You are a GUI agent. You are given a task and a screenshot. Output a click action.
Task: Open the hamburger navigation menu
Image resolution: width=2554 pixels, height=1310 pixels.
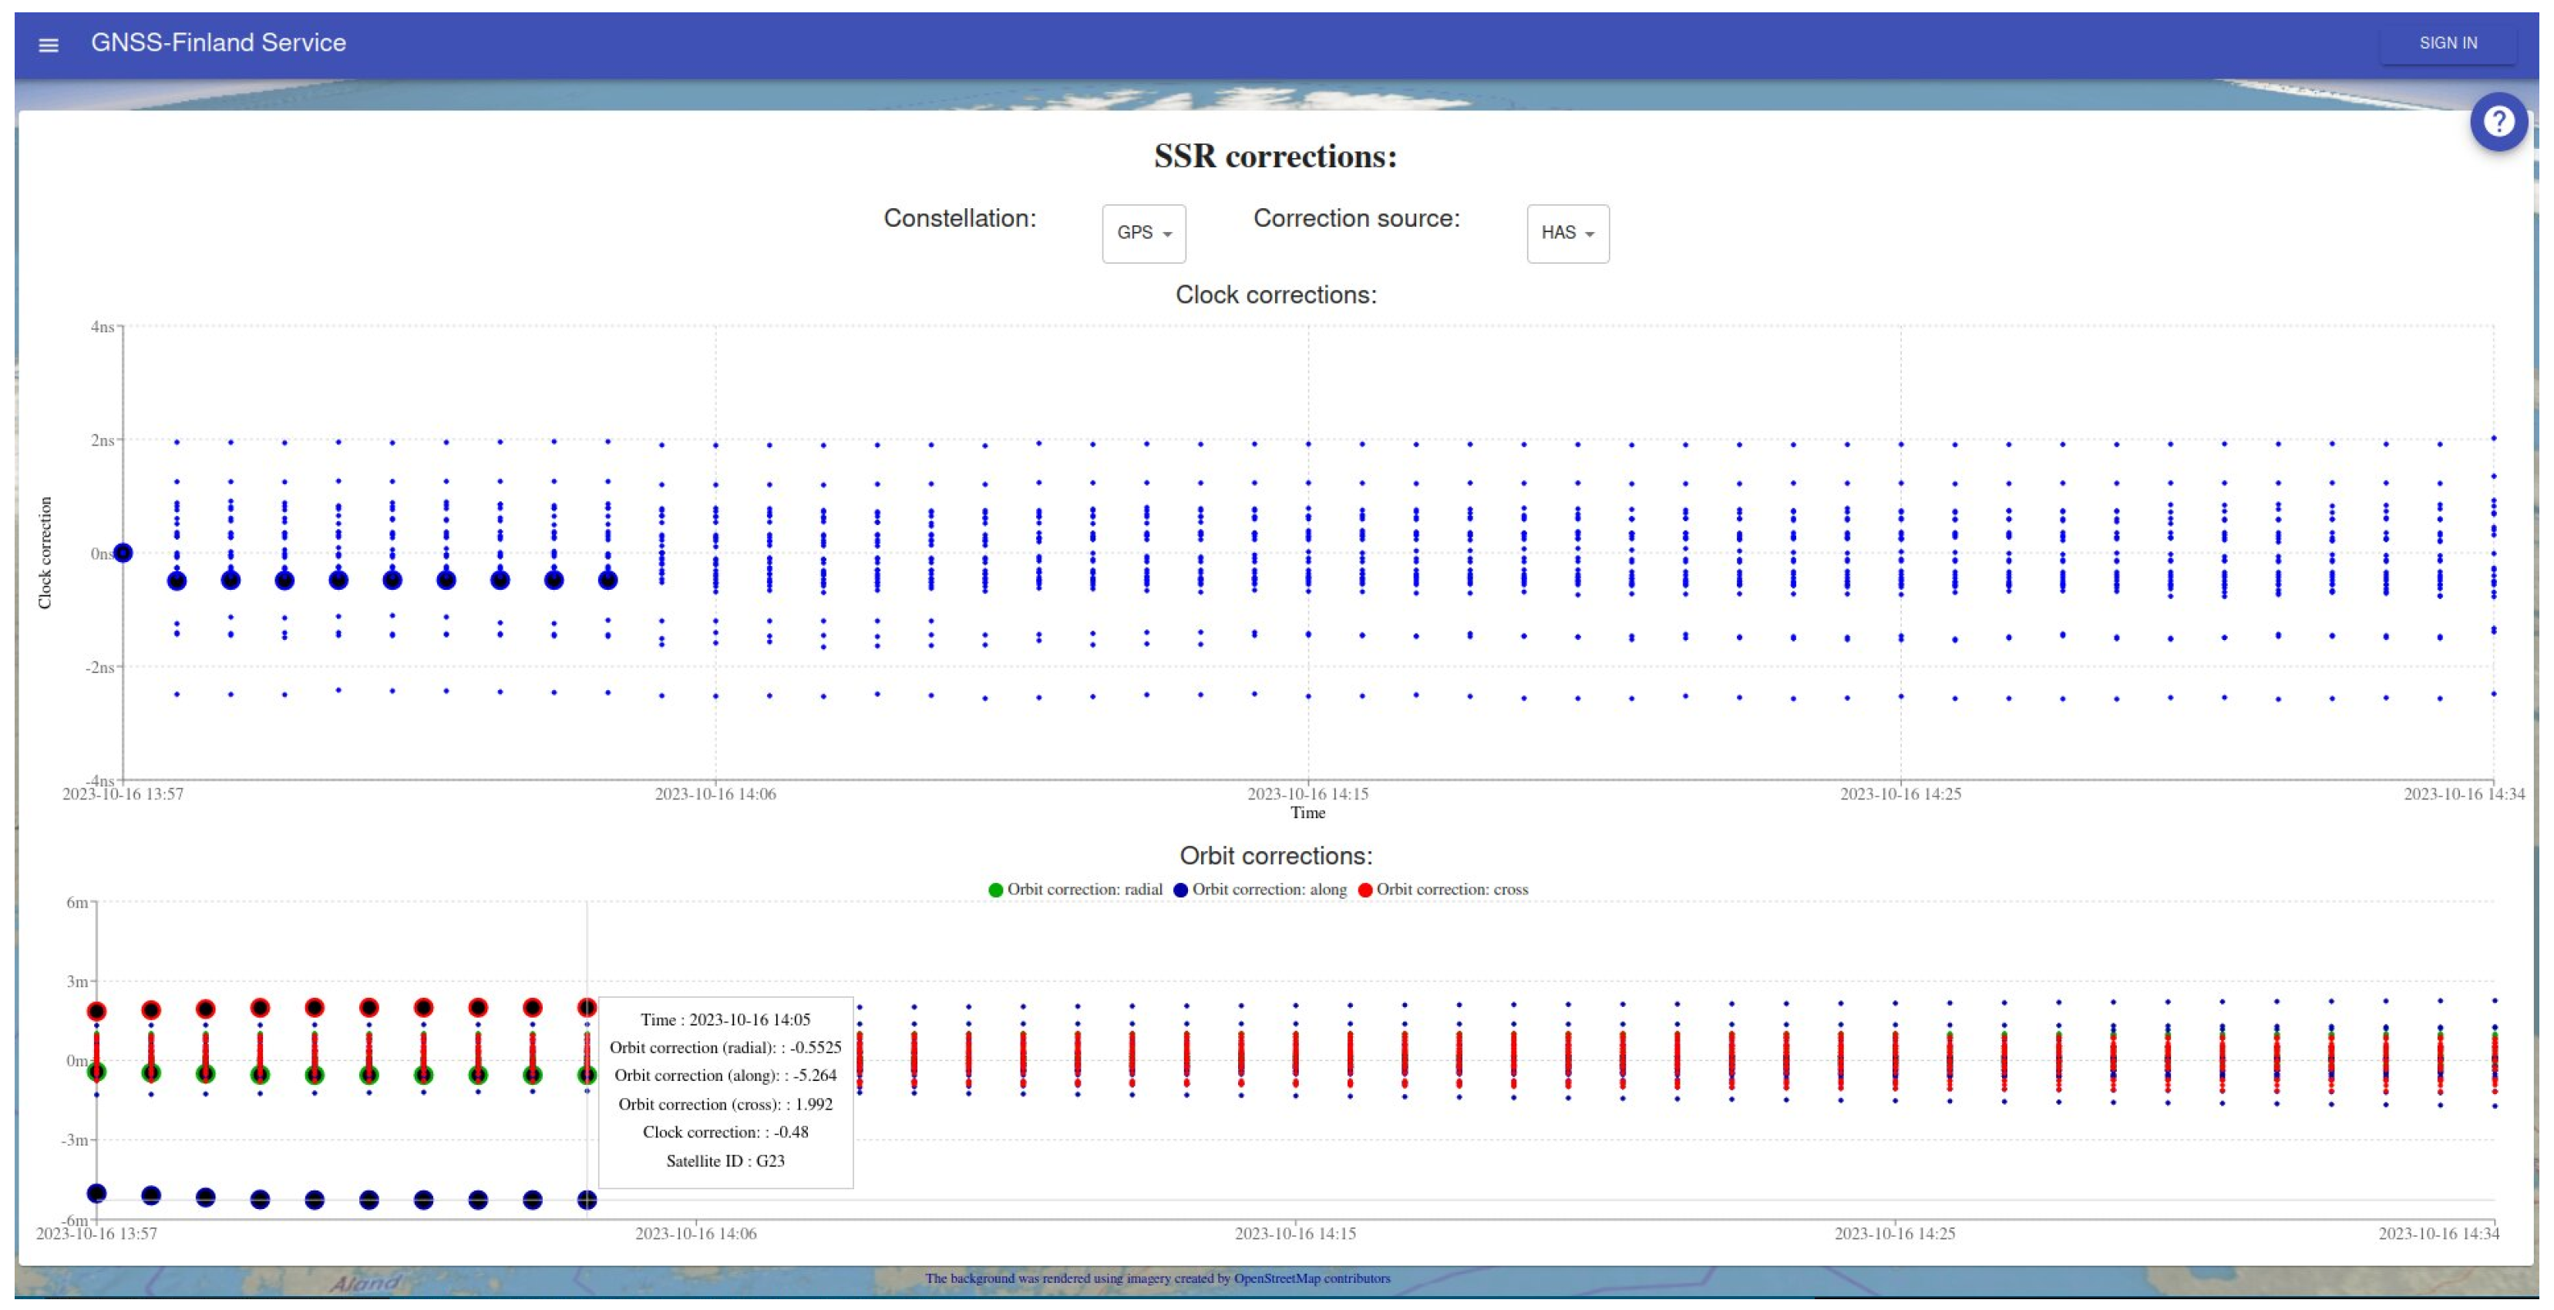48,45
